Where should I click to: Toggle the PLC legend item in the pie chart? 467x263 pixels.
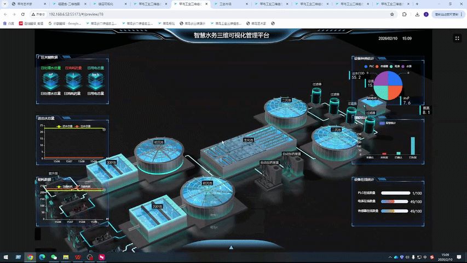pos(370,66)
